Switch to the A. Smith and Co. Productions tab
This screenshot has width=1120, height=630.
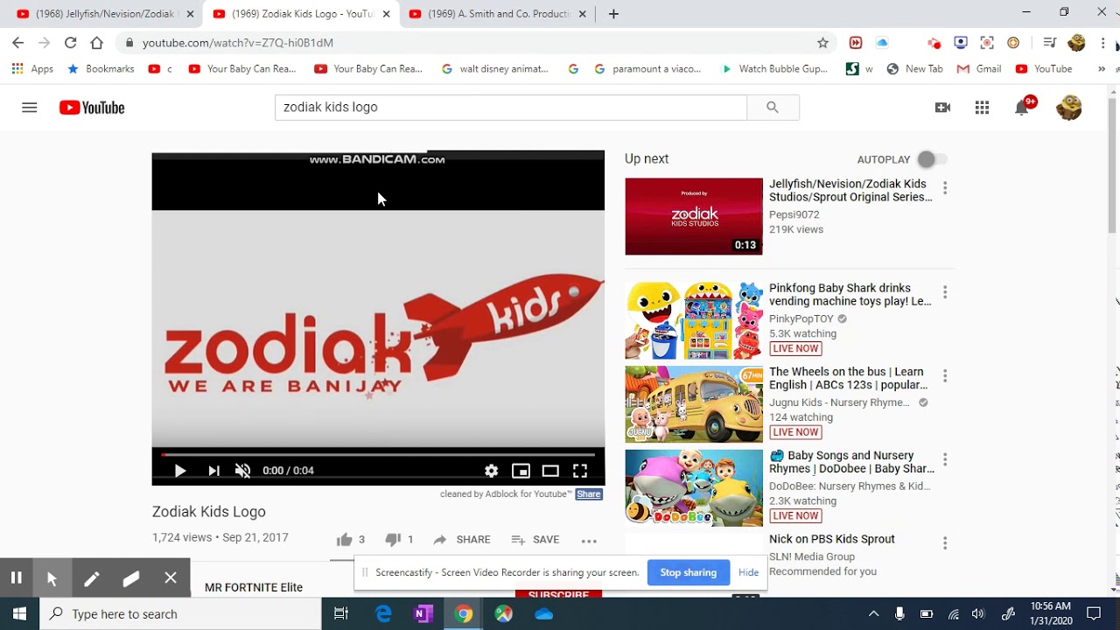click(495, 14)
